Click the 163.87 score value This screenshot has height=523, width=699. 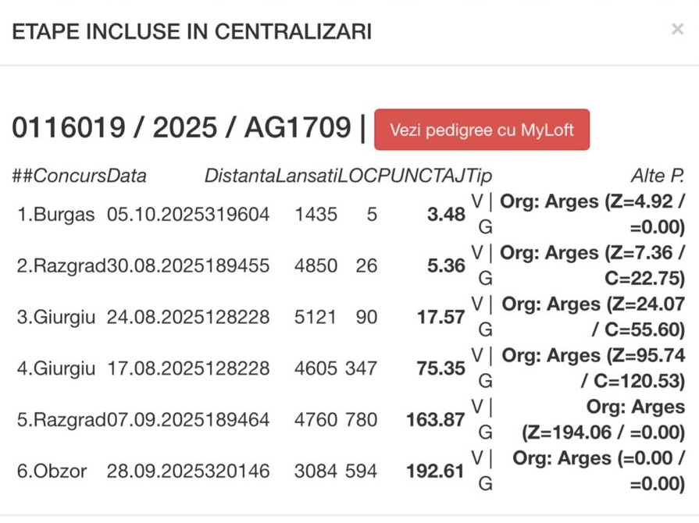436,420
